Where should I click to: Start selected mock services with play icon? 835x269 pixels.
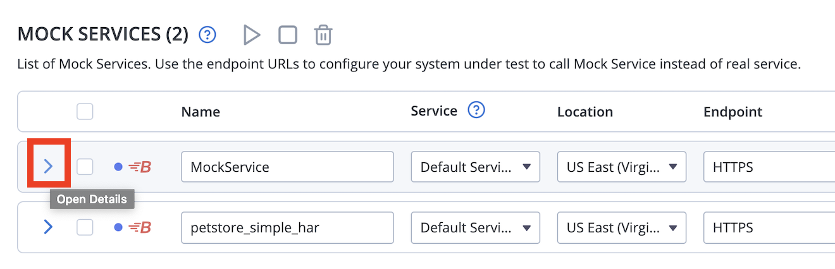(x=252, y=35)
